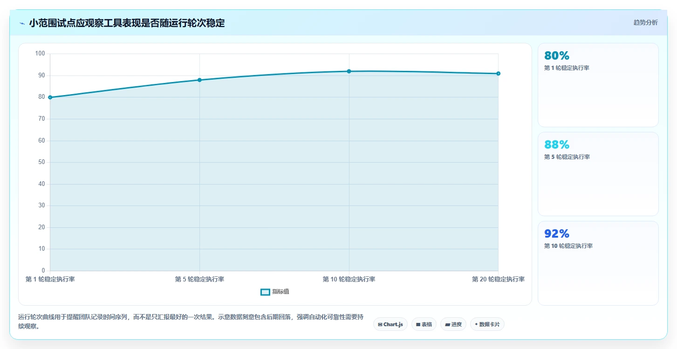Click the title 小范围试点应观察工具表现是否随运行轮次稳定
677x349 pixels.
click(x=127, y=23)
